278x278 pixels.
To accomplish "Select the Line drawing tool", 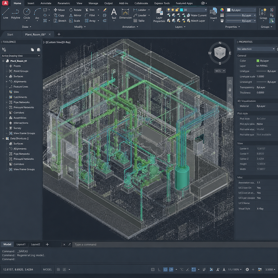I will pyautogui.click(x=5, y=13).
